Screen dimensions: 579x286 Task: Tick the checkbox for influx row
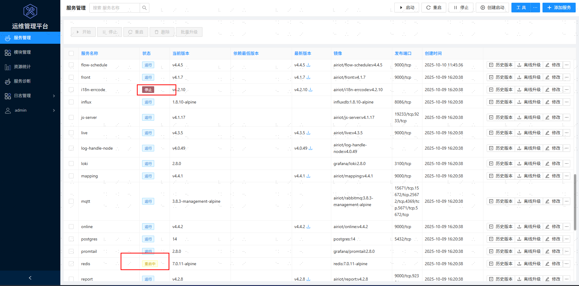[x=71, y=102]
